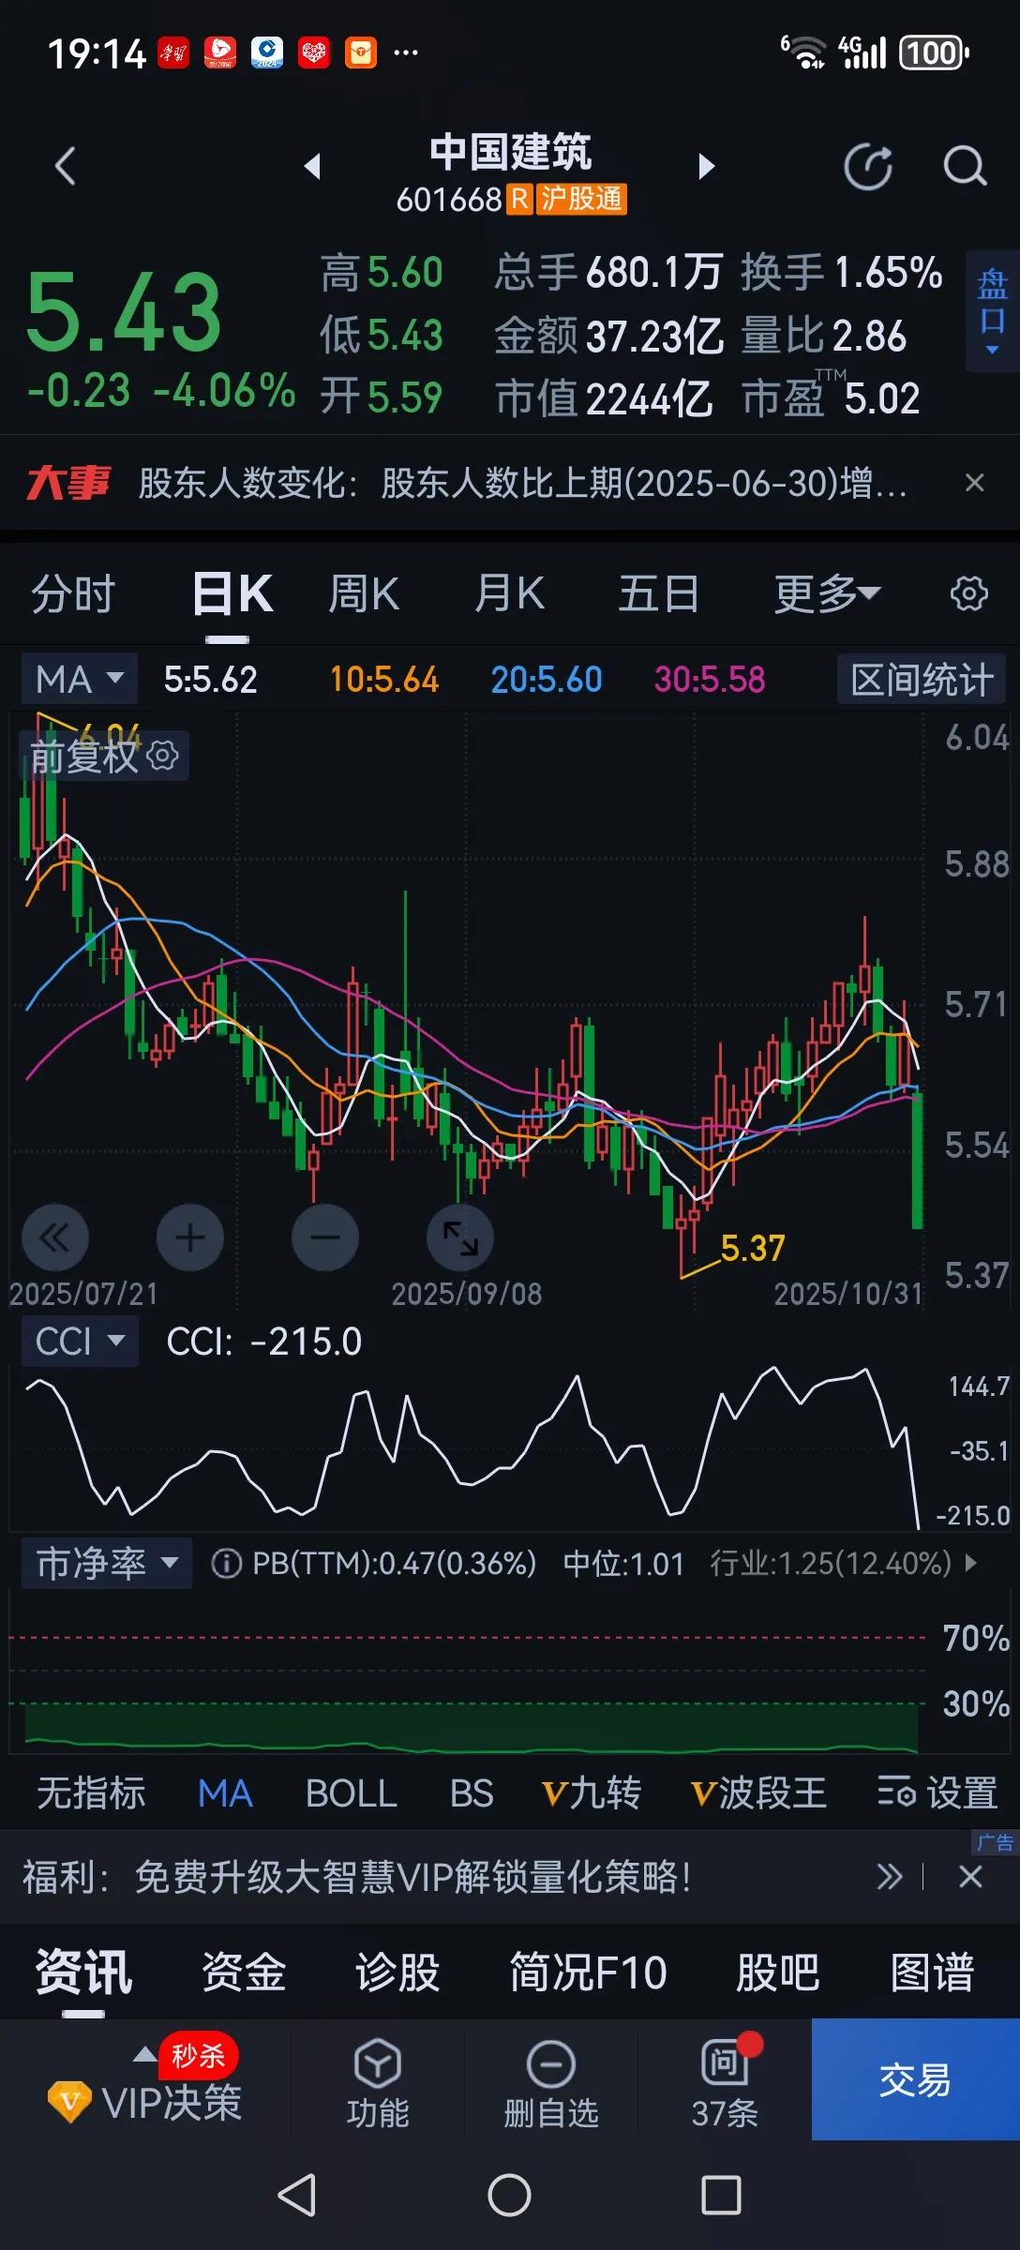Switch to 五日 chart tab

658,594
